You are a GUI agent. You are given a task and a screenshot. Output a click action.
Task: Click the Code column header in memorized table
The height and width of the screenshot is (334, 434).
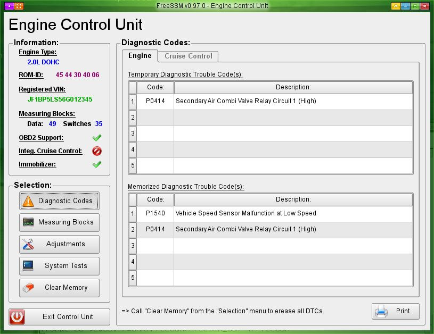click(x=155, y=199)
